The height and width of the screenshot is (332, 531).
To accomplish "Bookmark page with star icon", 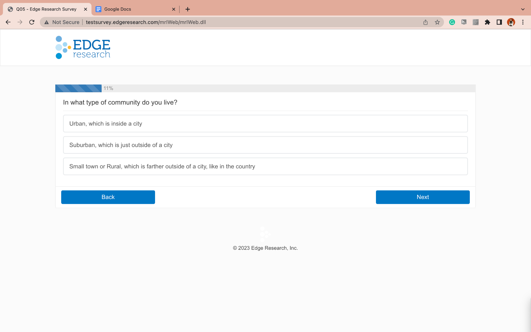I will [437, 22].
